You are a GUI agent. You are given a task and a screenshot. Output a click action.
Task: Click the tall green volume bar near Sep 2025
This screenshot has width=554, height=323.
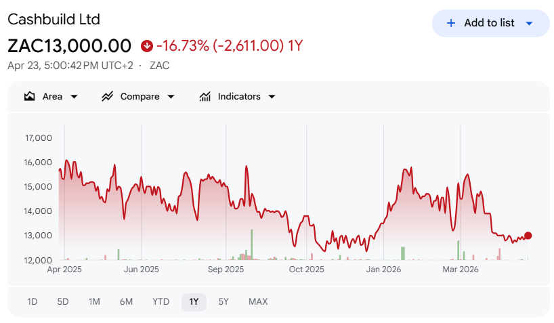pyautogui.click(x=251, y=244)
